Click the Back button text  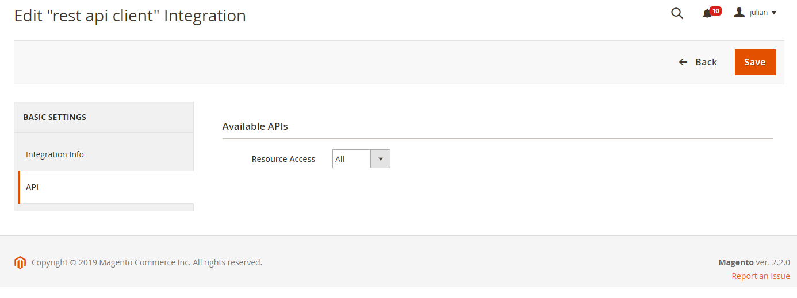[706, 62]
